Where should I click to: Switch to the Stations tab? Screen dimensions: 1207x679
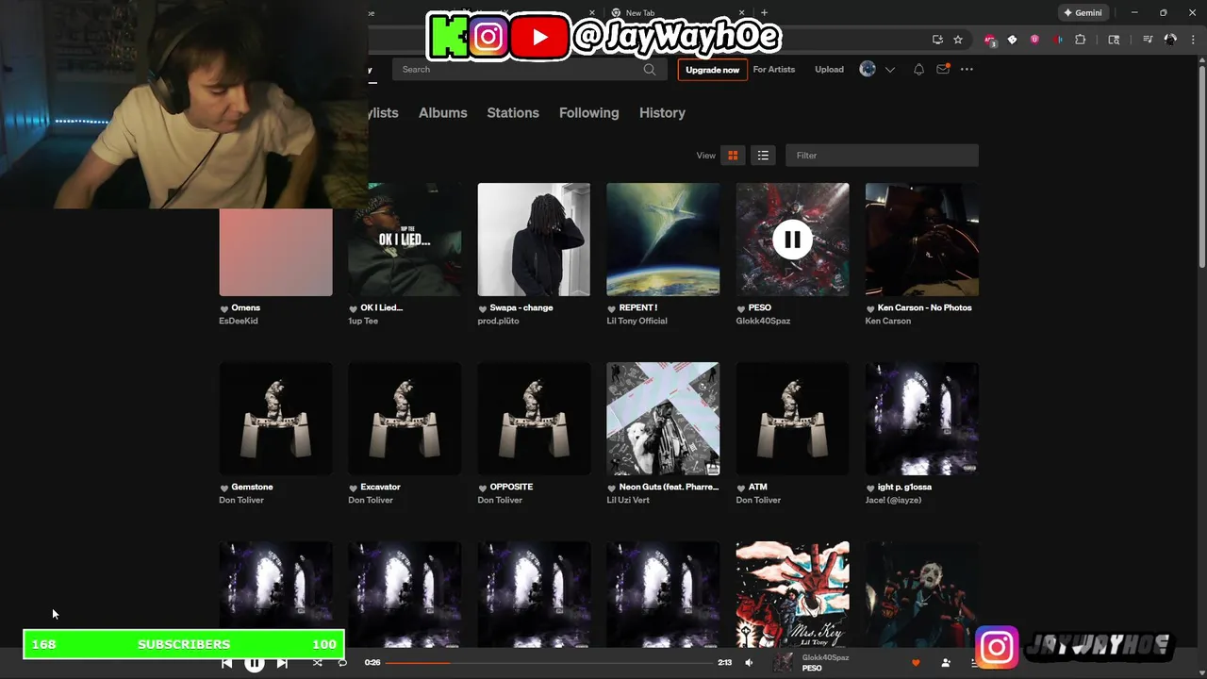pos(513,112)
